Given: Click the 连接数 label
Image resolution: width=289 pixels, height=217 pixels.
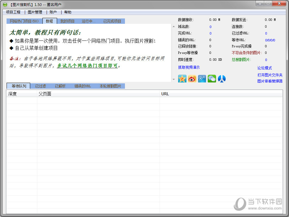Looking at the screenshot, I should [x=238, y=26].
